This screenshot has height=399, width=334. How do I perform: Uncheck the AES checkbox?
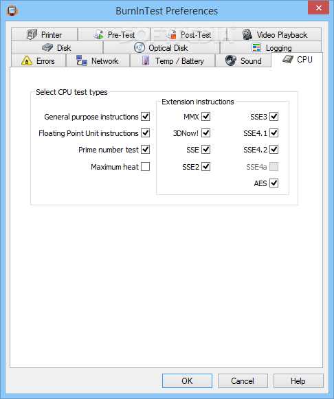pyautogui.click(x=274, y=183)
